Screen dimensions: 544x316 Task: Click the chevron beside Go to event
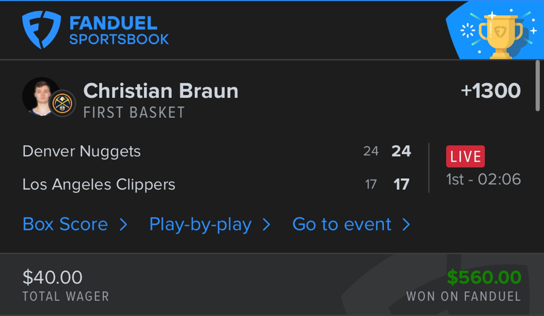(407, 225)
